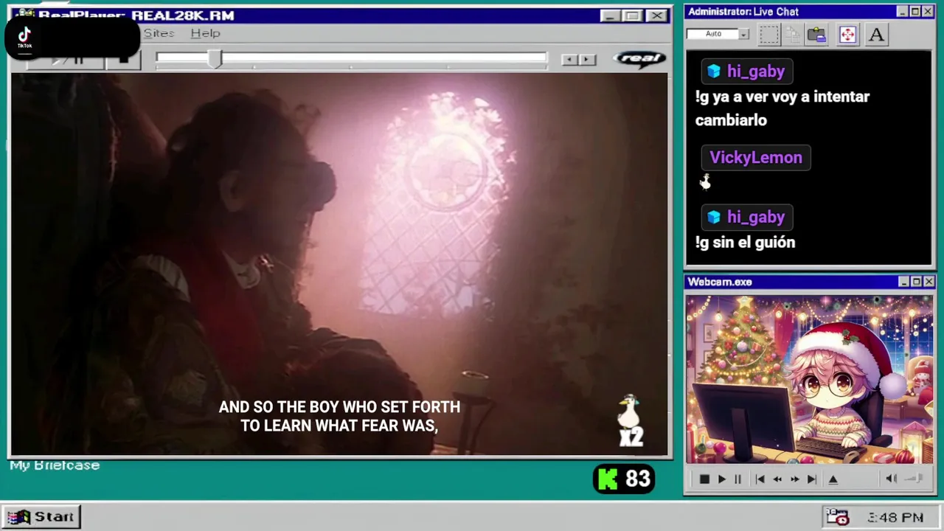Viewport: 944px width, 531px height.
Task: Minimize the Webcam.exe window
Action: 903,282
